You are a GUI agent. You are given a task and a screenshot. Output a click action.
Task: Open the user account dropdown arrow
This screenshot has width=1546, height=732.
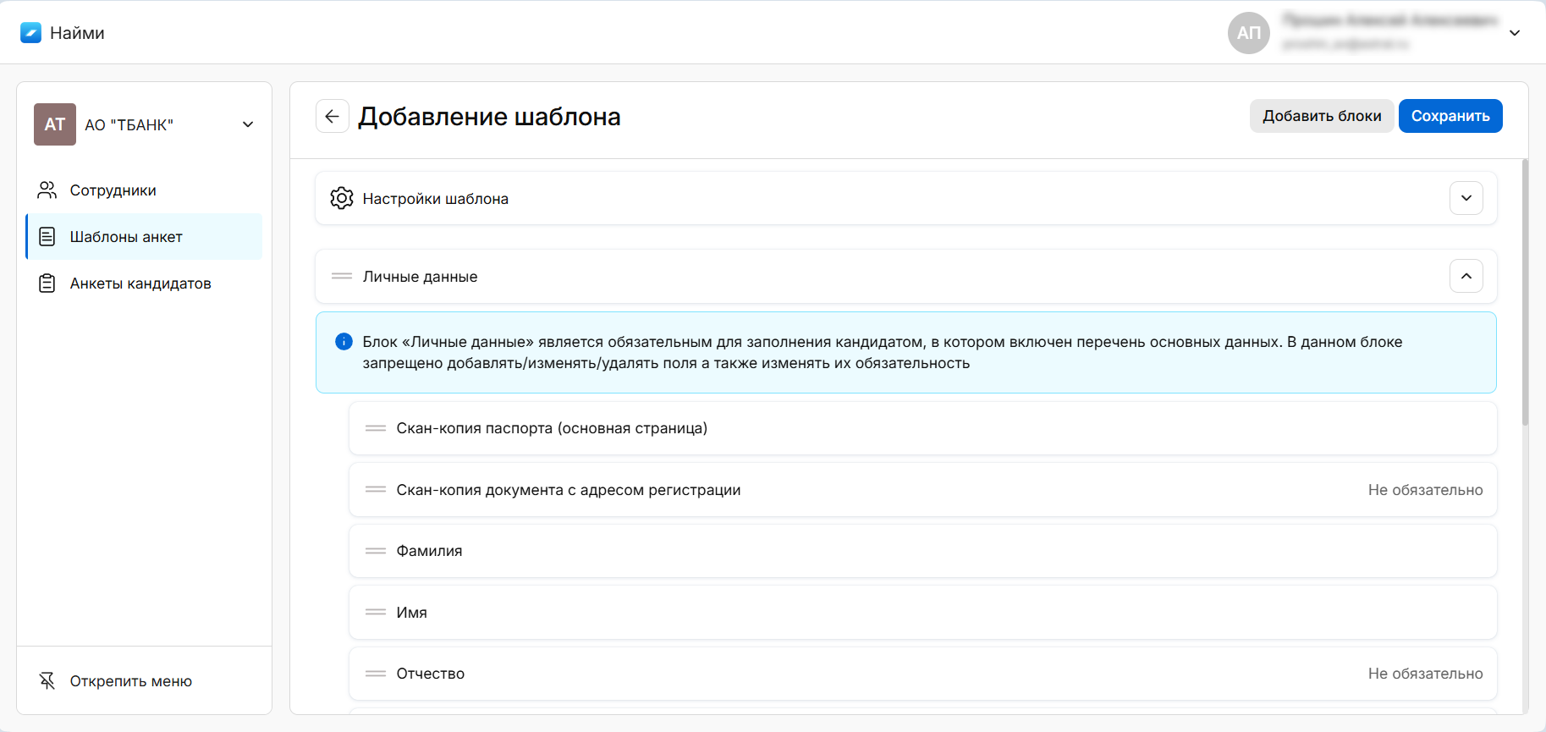[x=1515, y=33]
